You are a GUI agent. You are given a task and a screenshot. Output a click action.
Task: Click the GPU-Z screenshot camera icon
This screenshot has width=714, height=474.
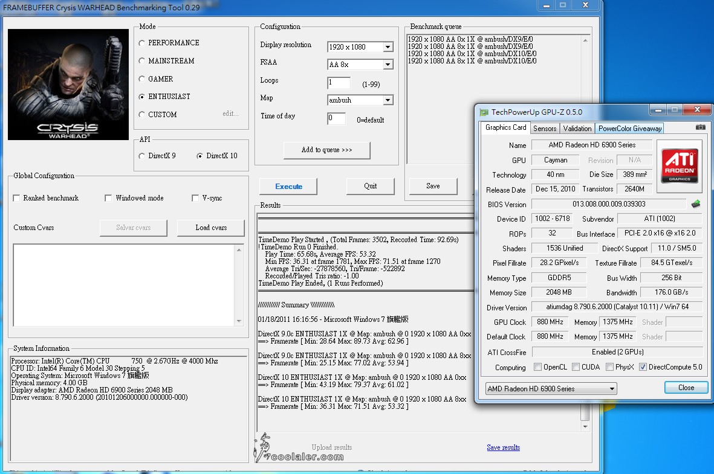[x=700, y=127]
